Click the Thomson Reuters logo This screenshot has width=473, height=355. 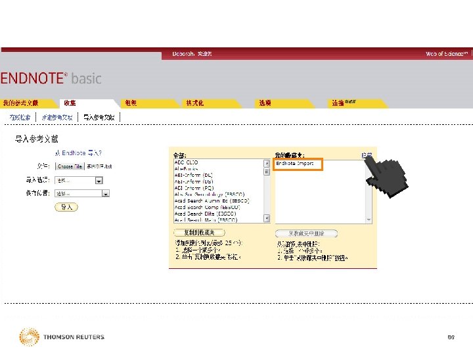[62, 337]
